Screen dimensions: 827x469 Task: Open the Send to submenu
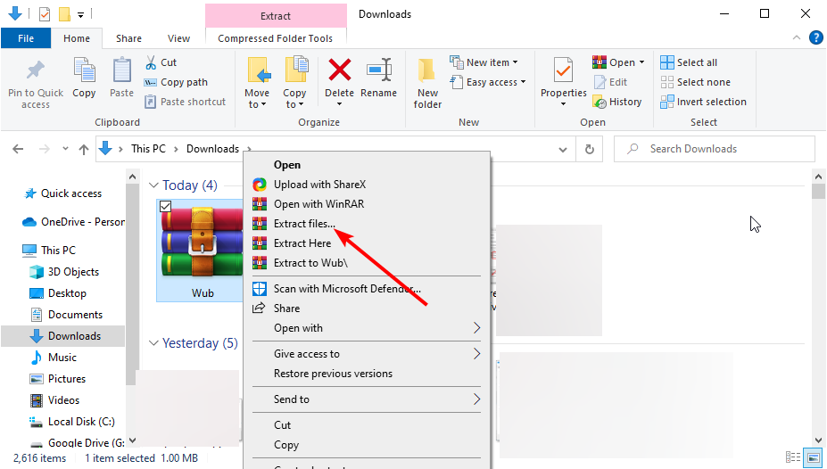[x=367, y=399]
